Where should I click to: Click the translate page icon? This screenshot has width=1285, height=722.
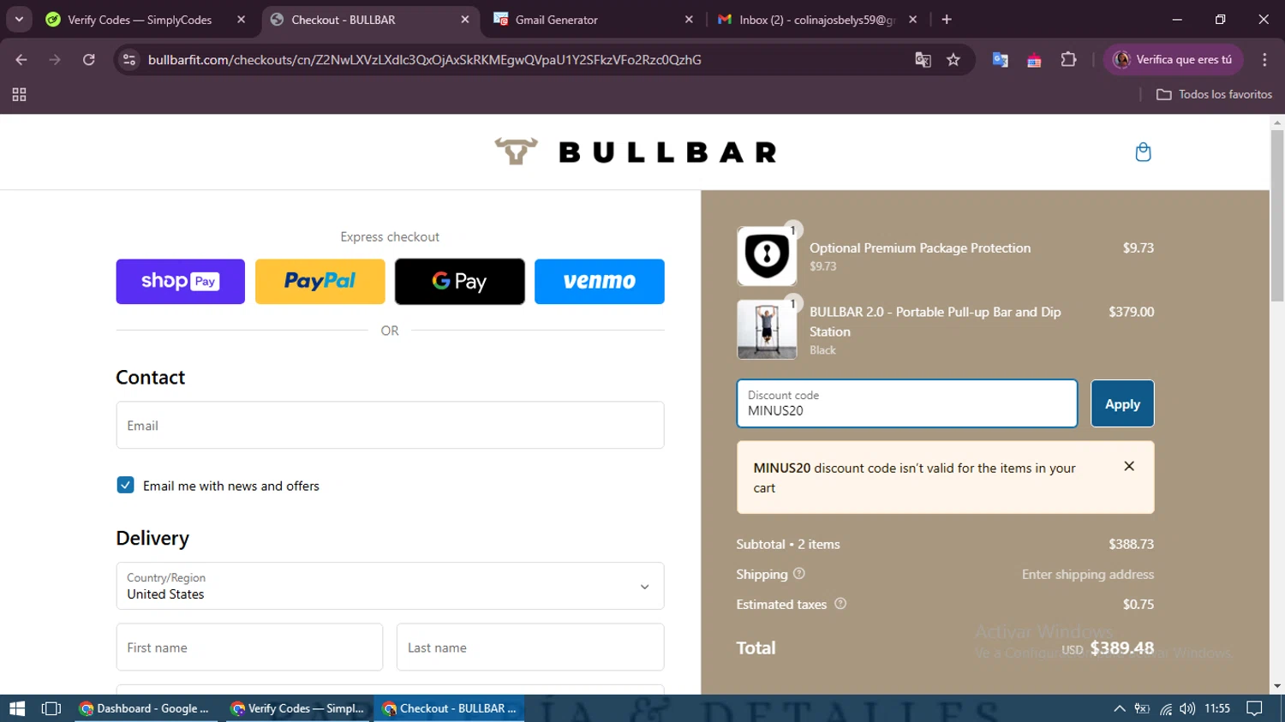pyautogui.click(x=923, y=60)
